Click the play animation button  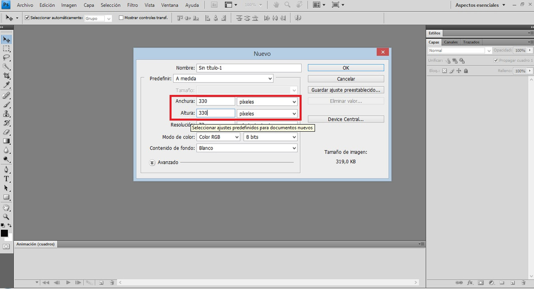click(68, 282)
